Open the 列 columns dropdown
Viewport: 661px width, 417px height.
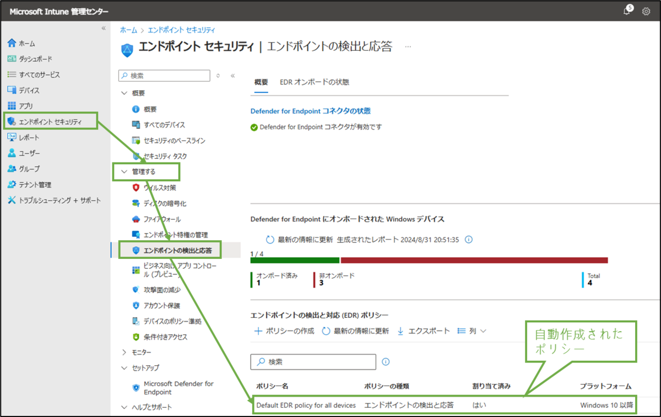[472, 331]
